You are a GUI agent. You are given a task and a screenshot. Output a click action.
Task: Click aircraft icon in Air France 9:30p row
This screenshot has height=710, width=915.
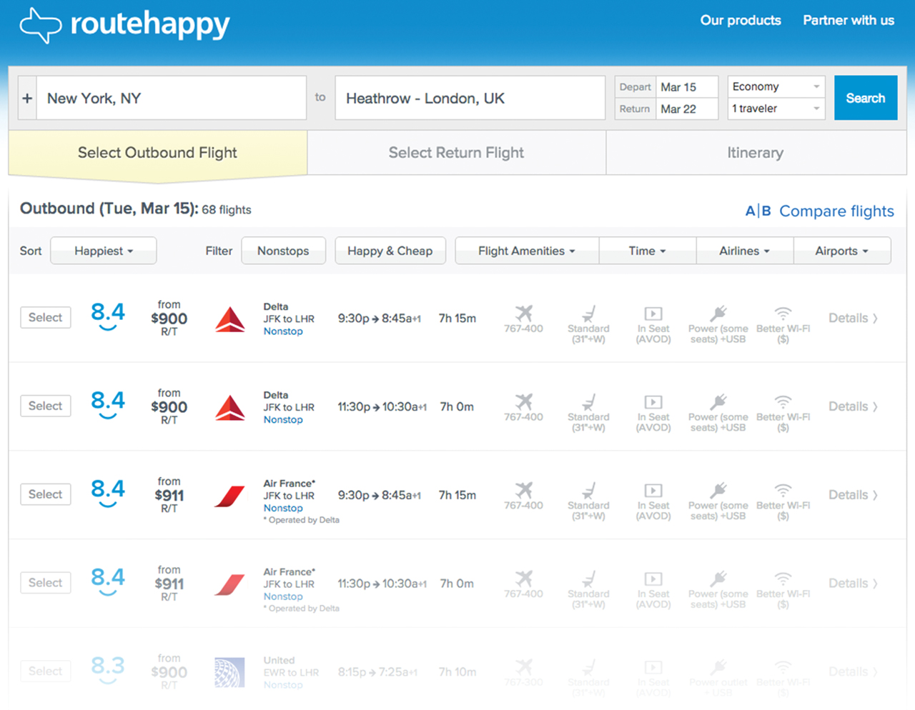[524, 490]
